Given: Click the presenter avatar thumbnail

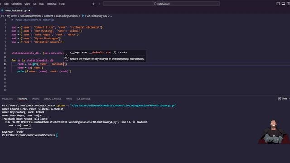Looking at the screenshot, I should point(274,131).
